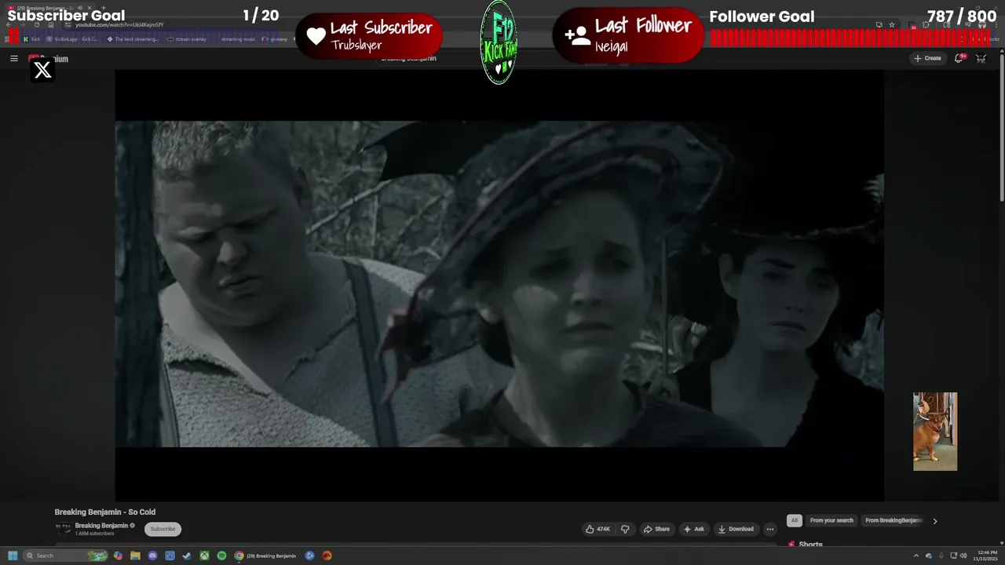The image size is (1005, 565).
Task: Open the rightmost orange taskbar app
Action: point(327,556)
